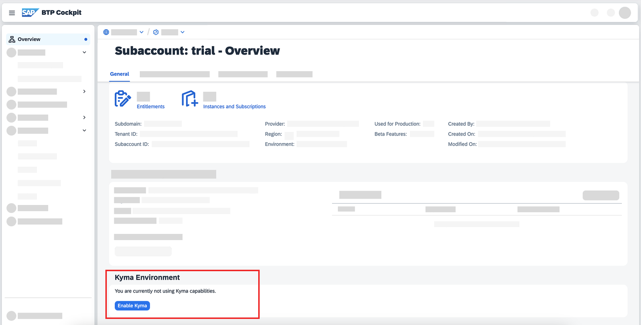The image size is (641, 325).
Task: Click the Enable Kyma button
Action: coord(132,306)
